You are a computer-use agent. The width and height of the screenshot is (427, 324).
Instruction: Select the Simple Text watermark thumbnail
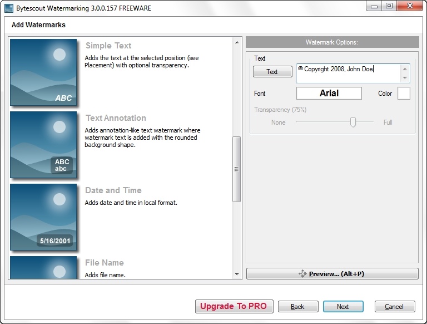click(43, 72)
